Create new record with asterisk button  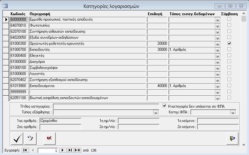[x=77, y=150]
